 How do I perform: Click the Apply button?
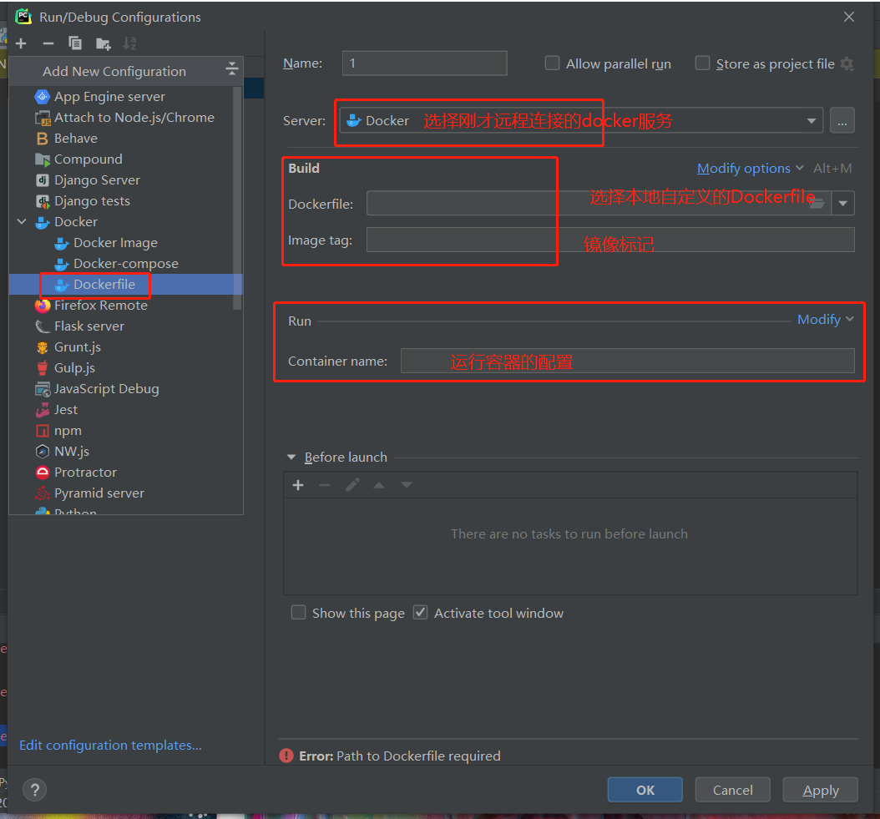820,790
